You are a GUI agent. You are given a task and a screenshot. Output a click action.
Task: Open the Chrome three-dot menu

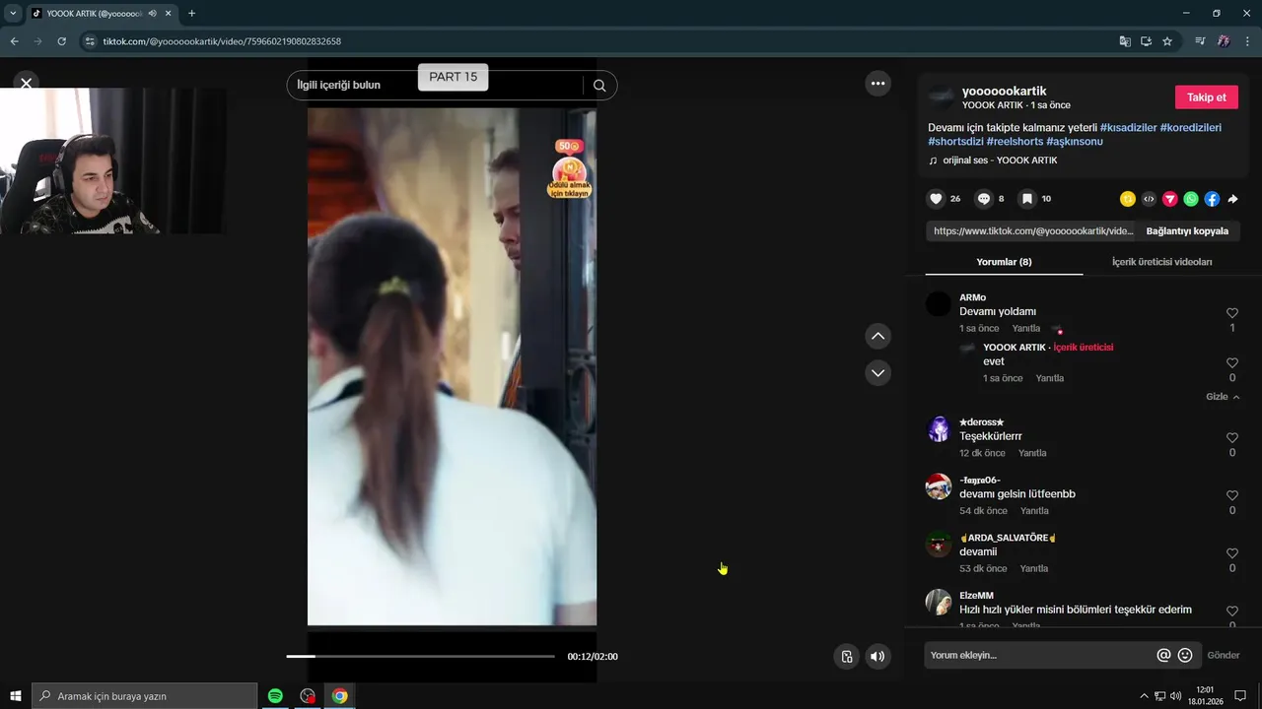[1247, 41]
